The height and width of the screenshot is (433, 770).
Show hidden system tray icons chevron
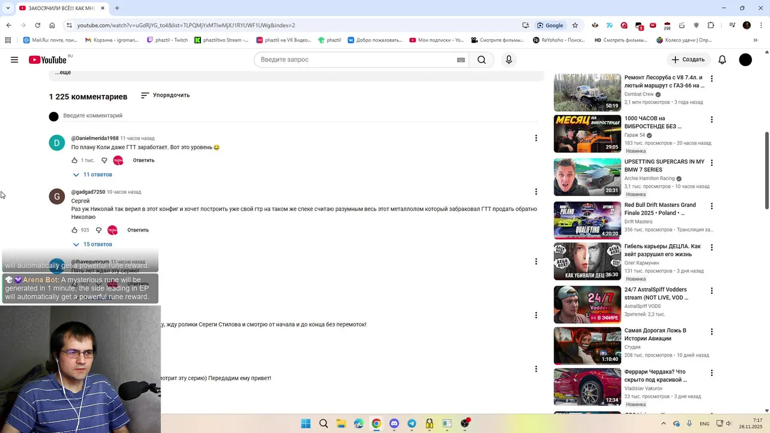tap(664, 423)
